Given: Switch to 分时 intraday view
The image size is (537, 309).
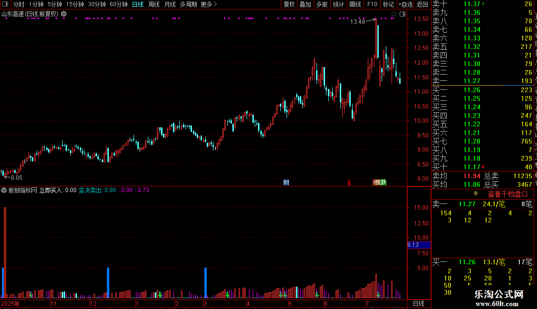Looking at the screenshot, I should click(x=19, y=4).
